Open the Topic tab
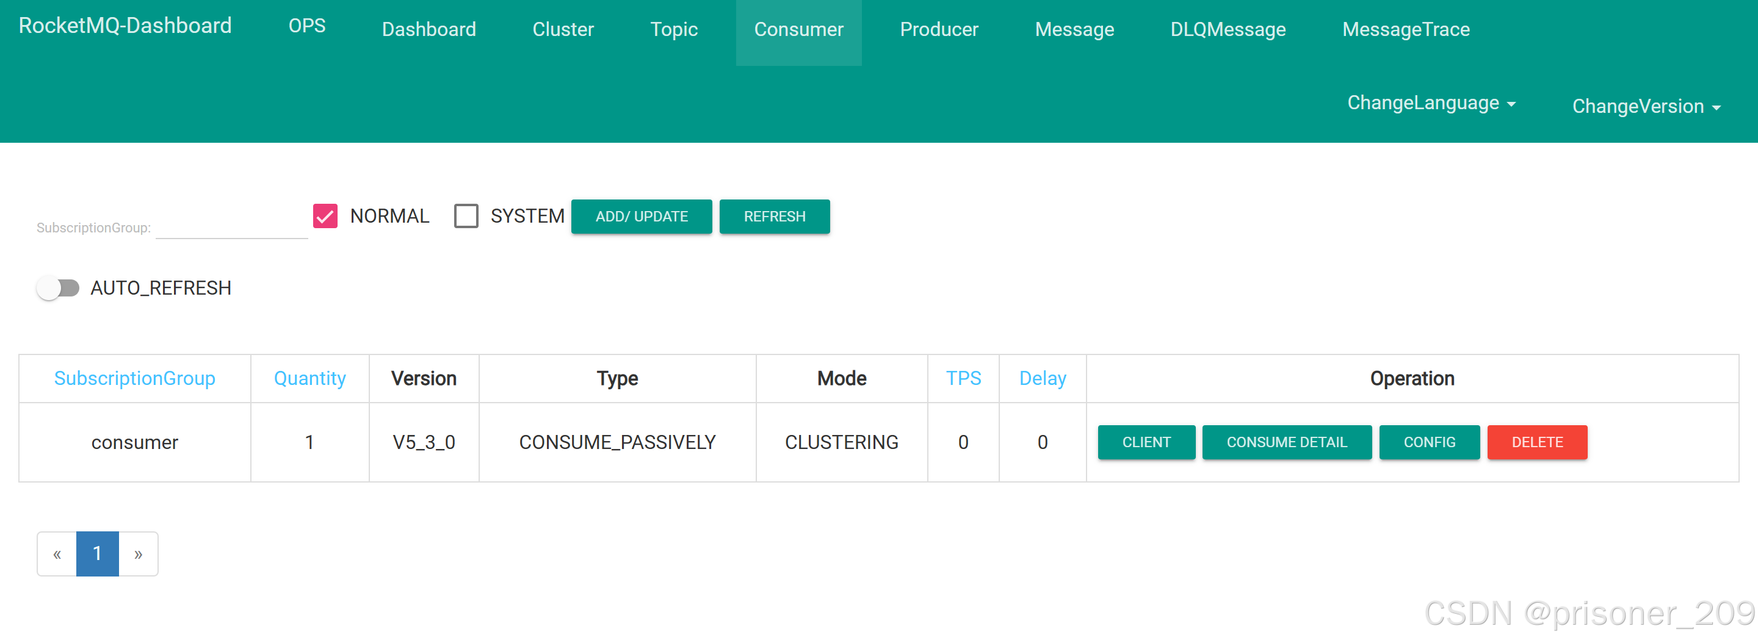The width and height of the screenshot is (1758, 643). click(x=673, y=29)
